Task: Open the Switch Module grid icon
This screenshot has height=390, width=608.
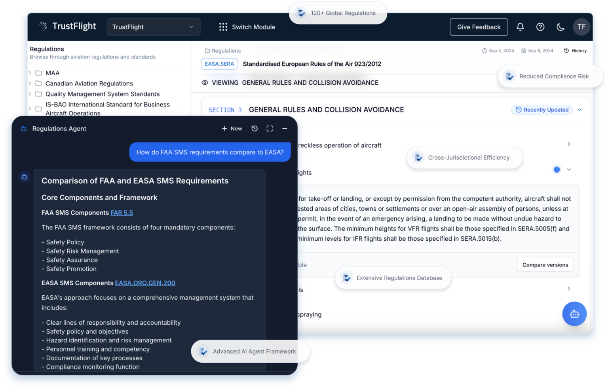Action: (x=223, y=27)
